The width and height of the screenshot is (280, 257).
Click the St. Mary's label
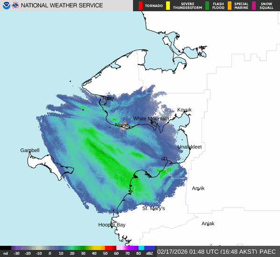pyautogui.click(x=154, y=208)
